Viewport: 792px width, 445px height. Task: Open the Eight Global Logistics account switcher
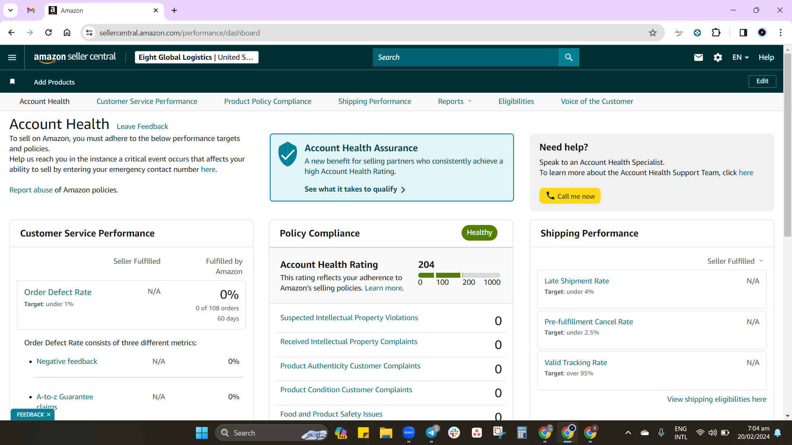[x=196, y=57]
